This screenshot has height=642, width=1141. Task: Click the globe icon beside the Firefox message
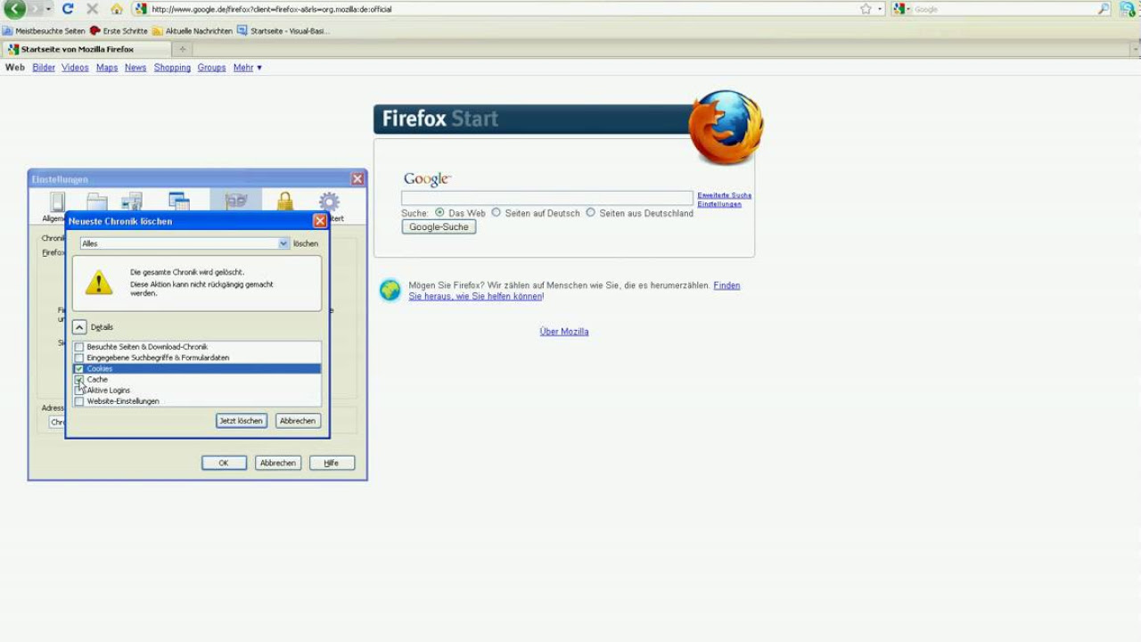coord(390,290)
